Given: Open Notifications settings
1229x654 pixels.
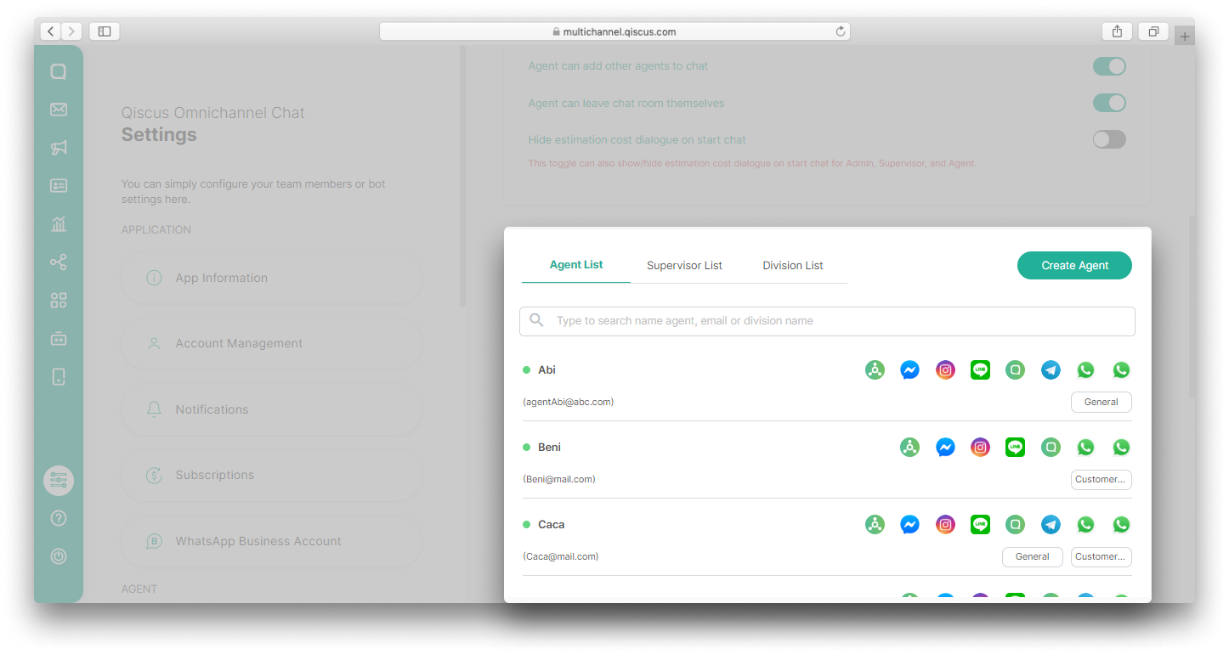Looking at the screenshot, I should pos(272,409).
